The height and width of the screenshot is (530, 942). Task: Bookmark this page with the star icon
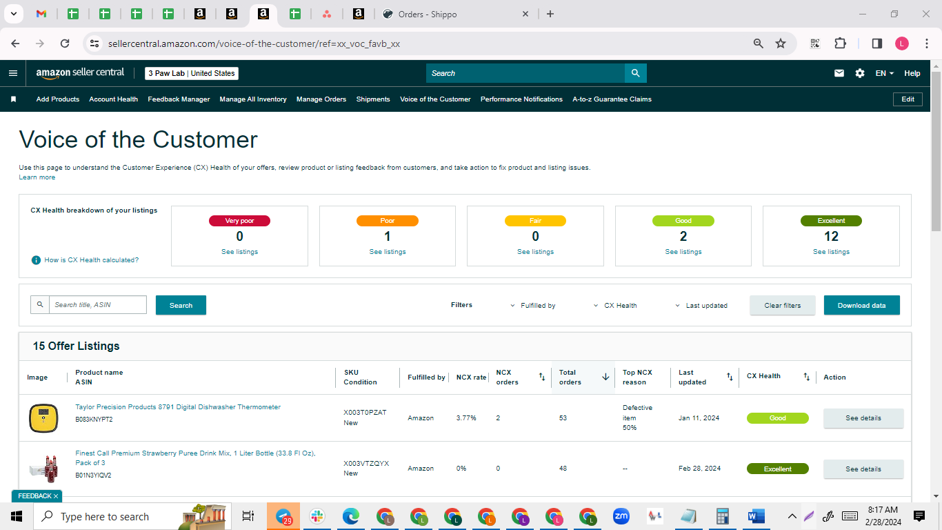(x=781, y=43)
